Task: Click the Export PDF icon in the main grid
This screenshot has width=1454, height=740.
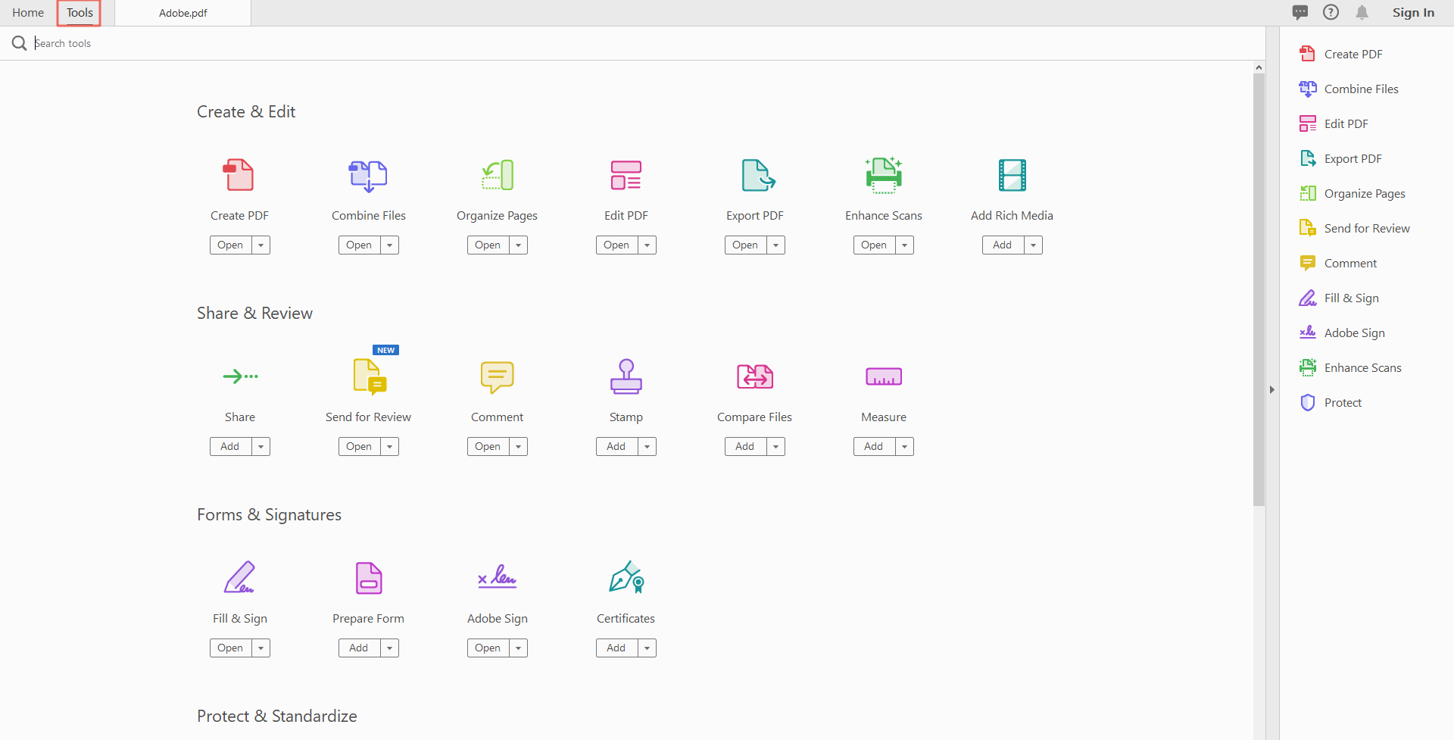Action: point(758,175)
